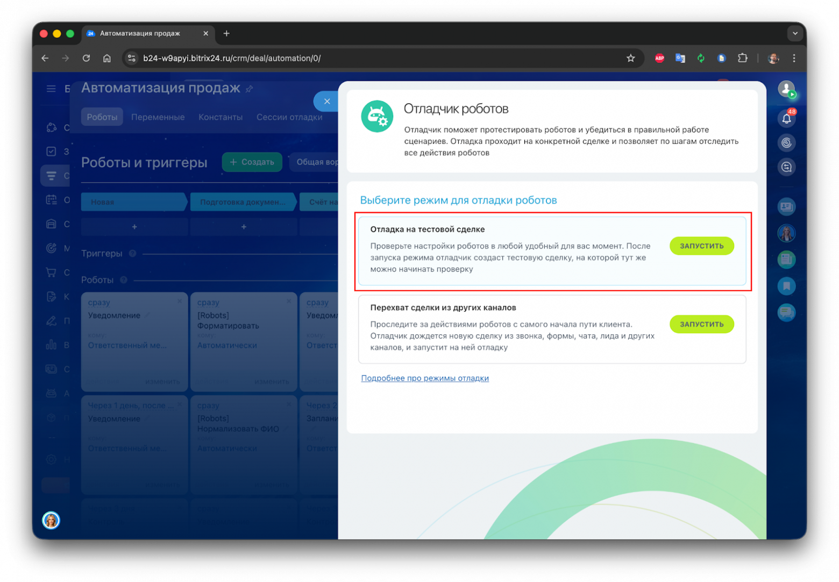The image size is (839, 582).
Task: Click the shopping cart sidebar icon
Action: tap(51, 272)
